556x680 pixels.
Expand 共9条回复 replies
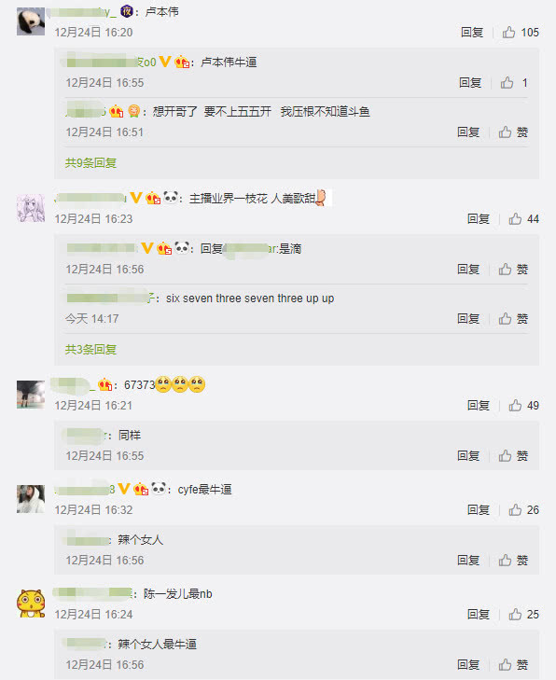pyautogui.click(x=90, y=163)
